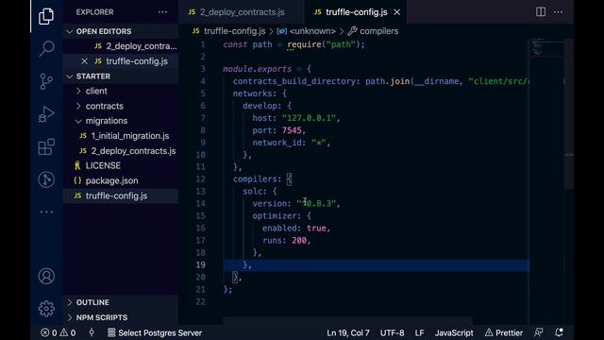
Task: Collapse the migrations folder
Action: (x=121, y=121)
